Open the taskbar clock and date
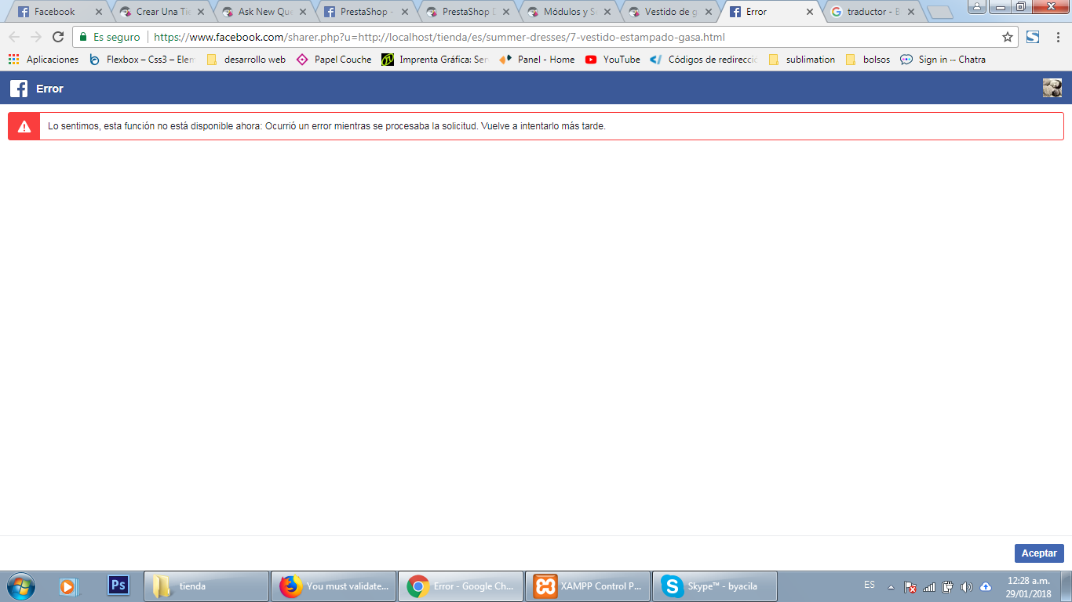Screen dimensions: 1072x602 pos(1029,587)
